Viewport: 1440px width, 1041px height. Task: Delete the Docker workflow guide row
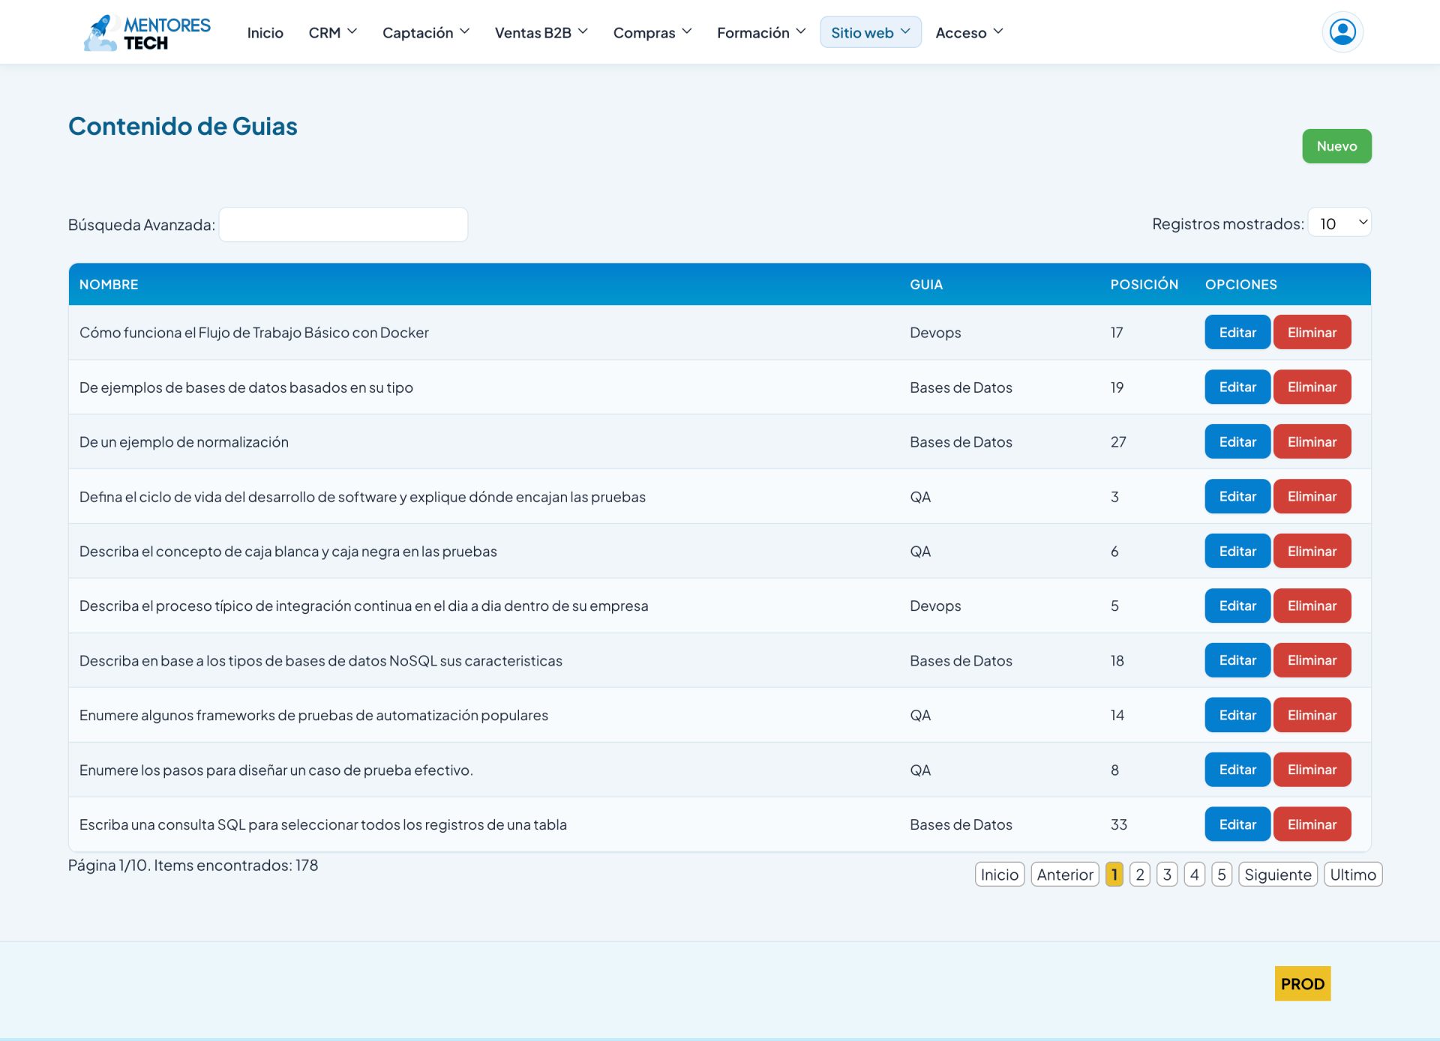[x=1312, y=333]
